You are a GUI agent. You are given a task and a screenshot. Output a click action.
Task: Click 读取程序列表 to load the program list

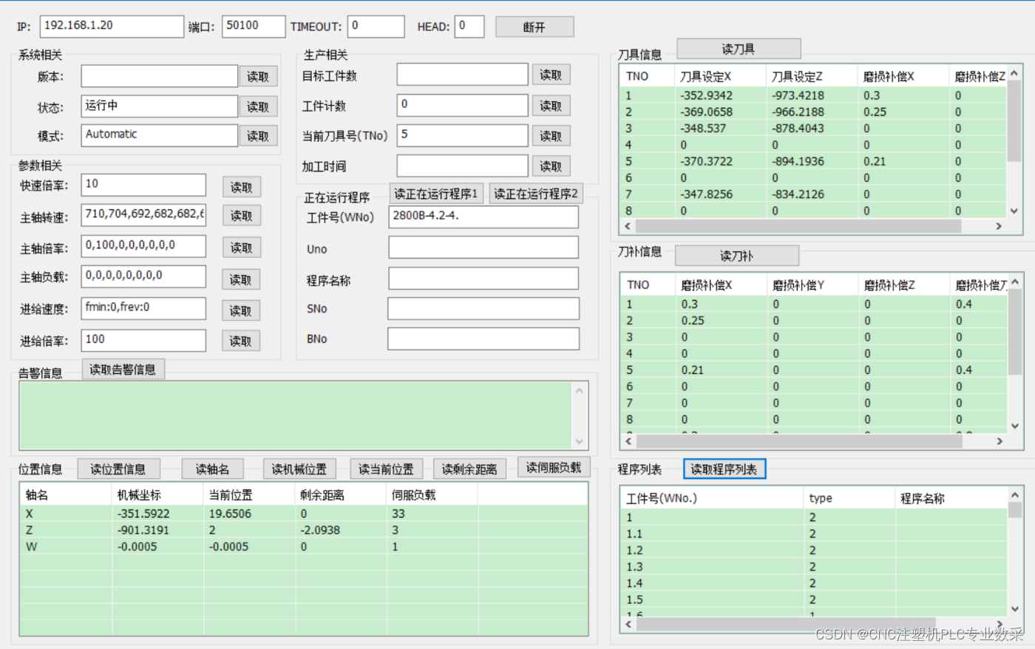click(724, 469)
